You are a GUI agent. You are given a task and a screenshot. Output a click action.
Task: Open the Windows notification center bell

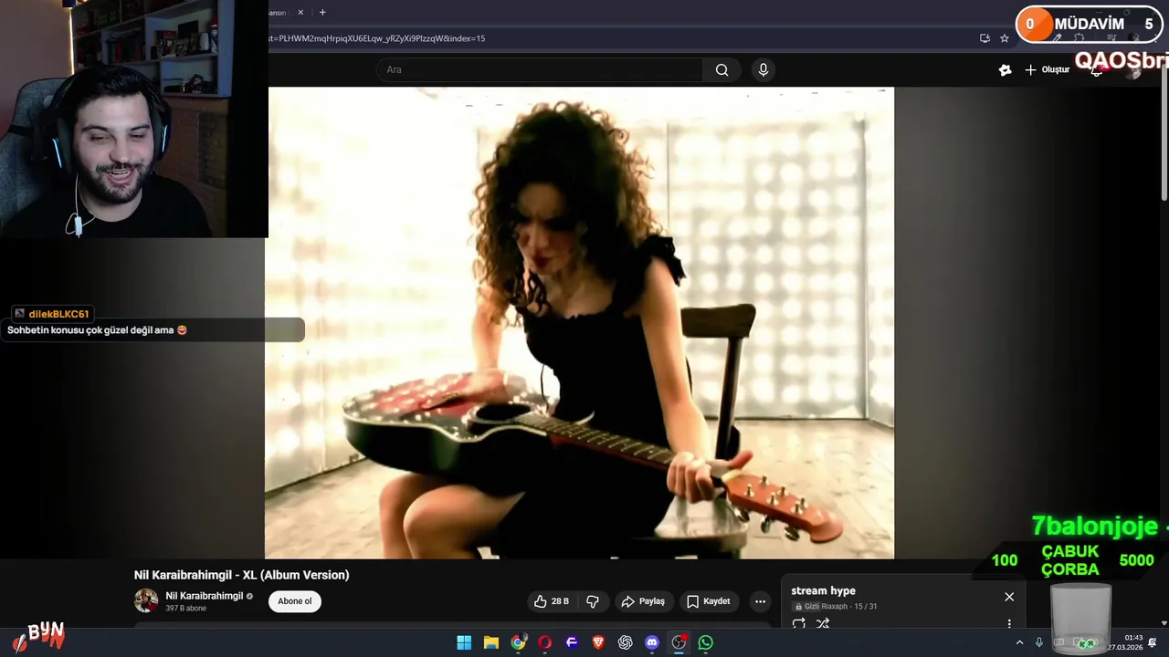coord(1153,642)
